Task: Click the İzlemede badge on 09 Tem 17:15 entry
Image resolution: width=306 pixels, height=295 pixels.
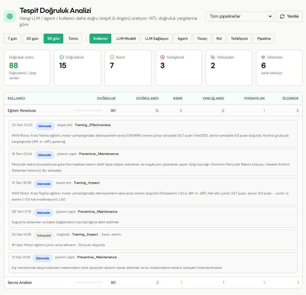Action: click(43, 212)
